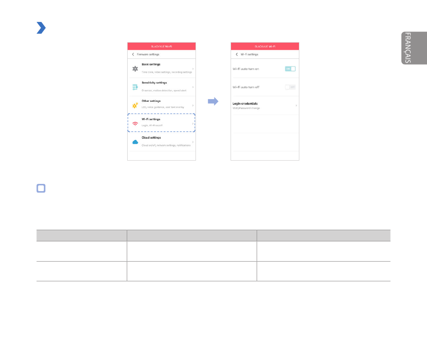
Task: Open Login credentials SSID/Password change
Action: coord(265,105)
